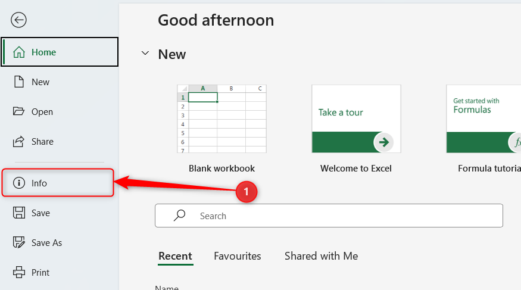521x290 pixels.
Task: Open the Home page in sidebar
Action: tap(60, 52)
